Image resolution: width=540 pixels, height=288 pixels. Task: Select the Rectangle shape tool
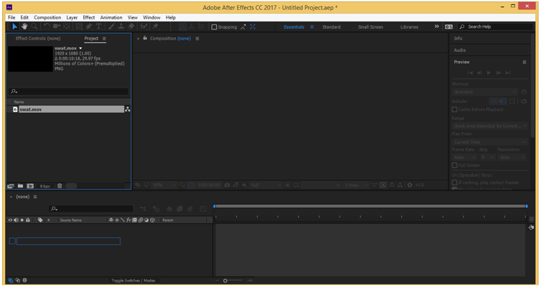coord(79,27)
